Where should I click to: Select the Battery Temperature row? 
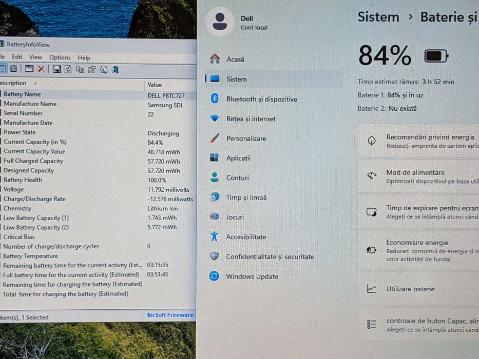(x=98, y=256)
